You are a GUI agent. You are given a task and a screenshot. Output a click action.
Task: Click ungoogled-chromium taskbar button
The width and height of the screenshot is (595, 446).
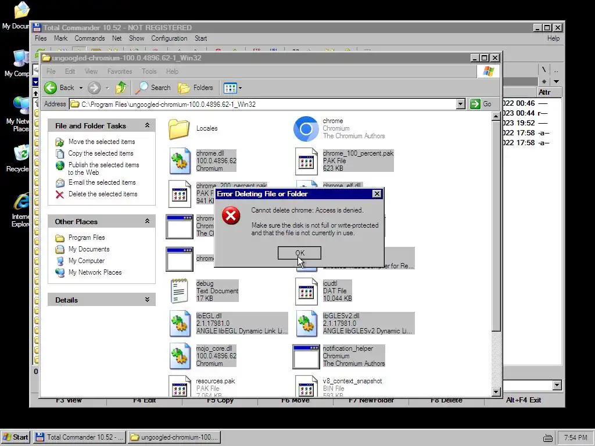pos(174,437)
